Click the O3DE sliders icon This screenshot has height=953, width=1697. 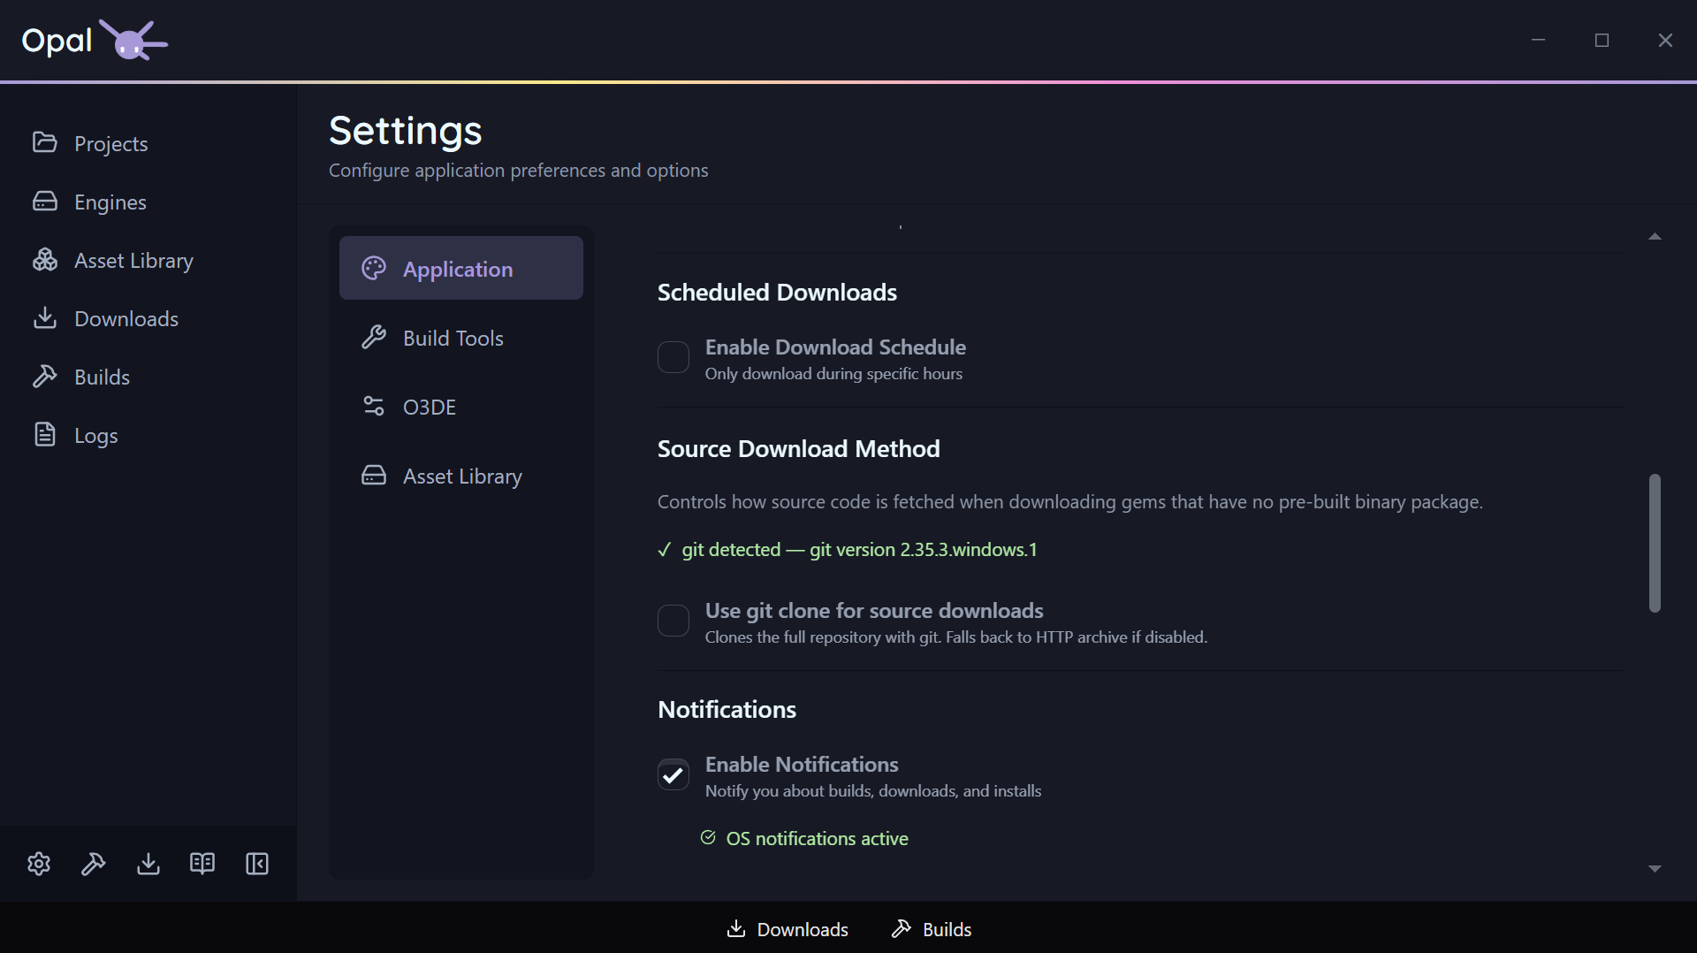(374, 406)
